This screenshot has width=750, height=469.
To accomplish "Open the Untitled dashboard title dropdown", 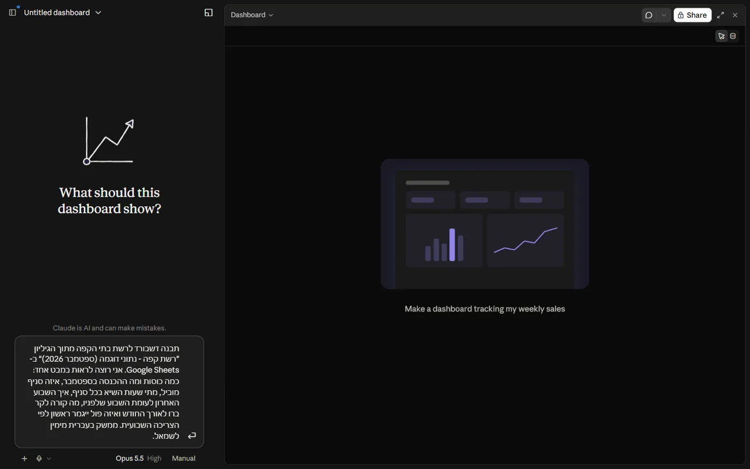I will point(63,12).
